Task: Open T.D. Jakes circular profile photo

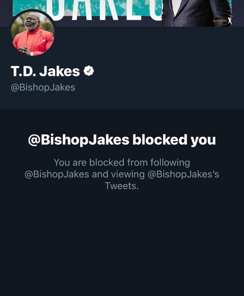Action: 33,33
